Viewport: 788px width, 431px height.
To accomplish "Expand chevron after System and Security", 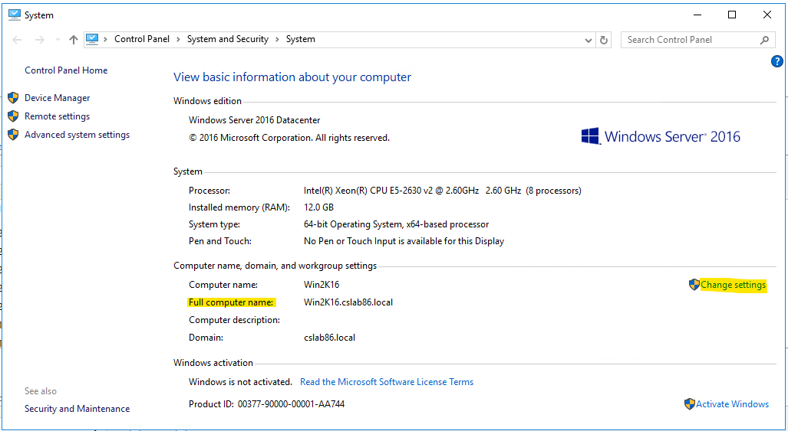I will click(x=278, y=39).
